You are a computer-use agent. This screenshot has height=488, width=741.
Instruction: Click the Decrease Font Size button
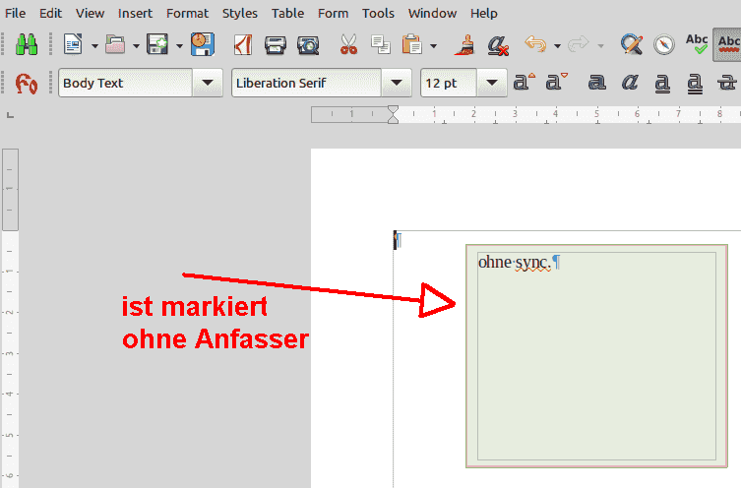click(x=556, y=84)
